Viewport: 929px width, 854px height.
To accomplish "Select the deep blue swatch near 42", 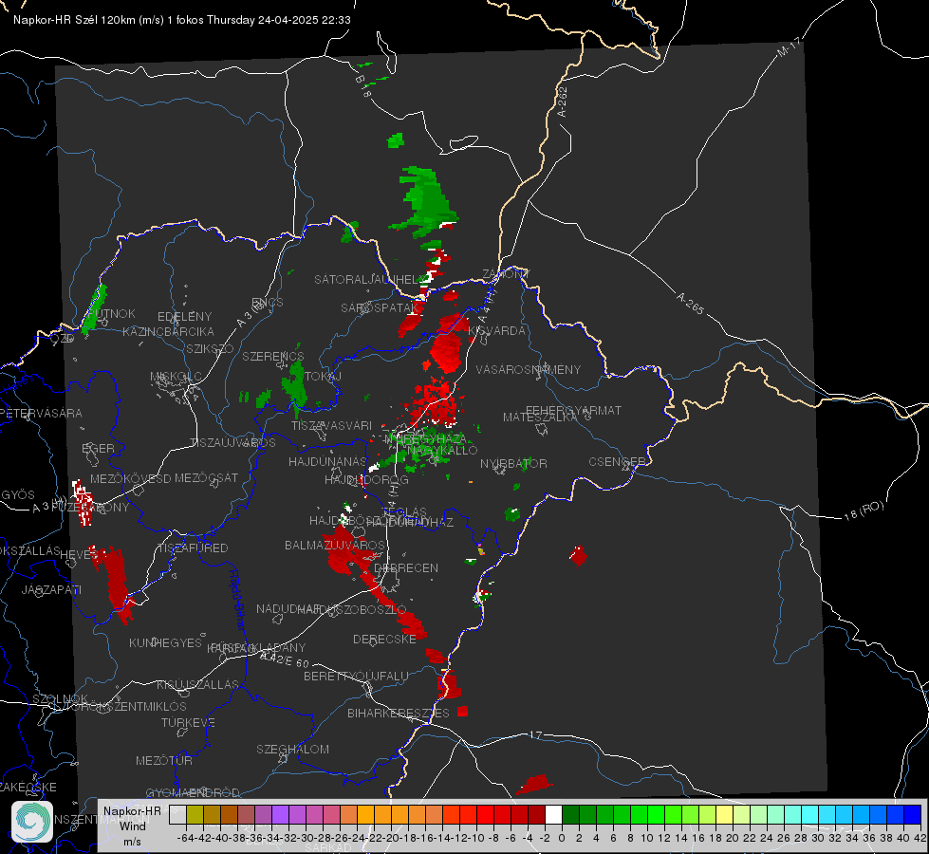I will pyautogui.click(x=913, y=814).
